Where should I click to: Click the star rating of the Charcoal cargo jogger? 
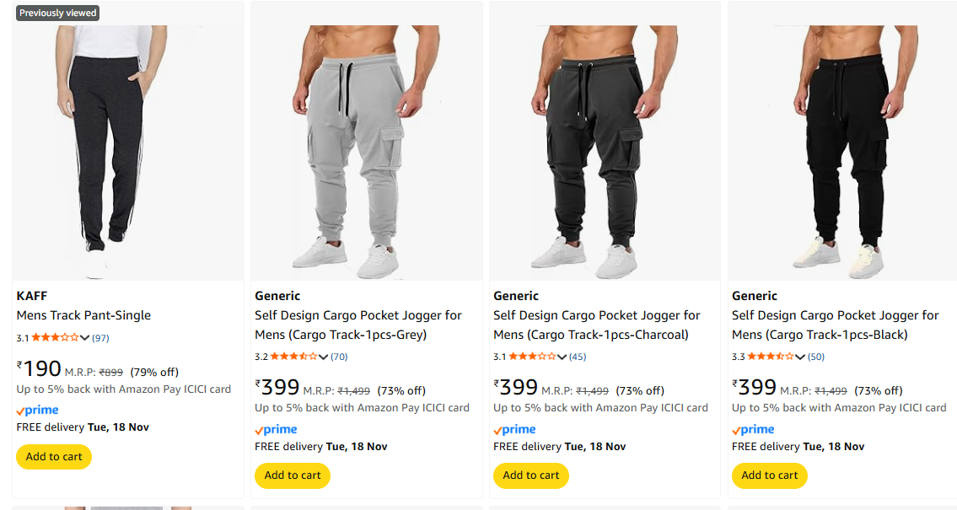[x=532, y=357]
